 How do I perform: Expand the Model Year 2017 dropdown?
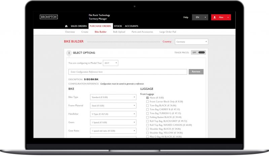coord(111,63)
